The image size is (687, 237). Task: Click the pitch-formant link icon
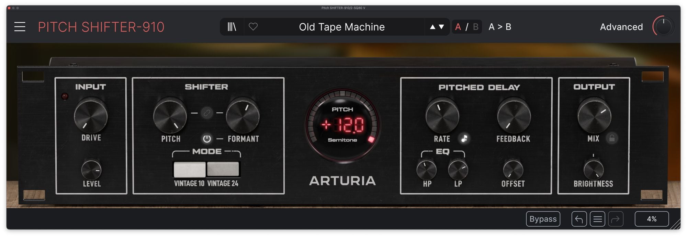click(x=207, y=113)
